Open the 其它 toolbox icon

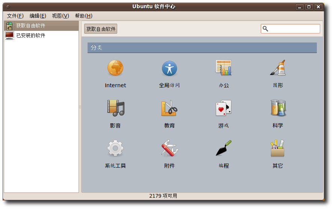[277, 148]
